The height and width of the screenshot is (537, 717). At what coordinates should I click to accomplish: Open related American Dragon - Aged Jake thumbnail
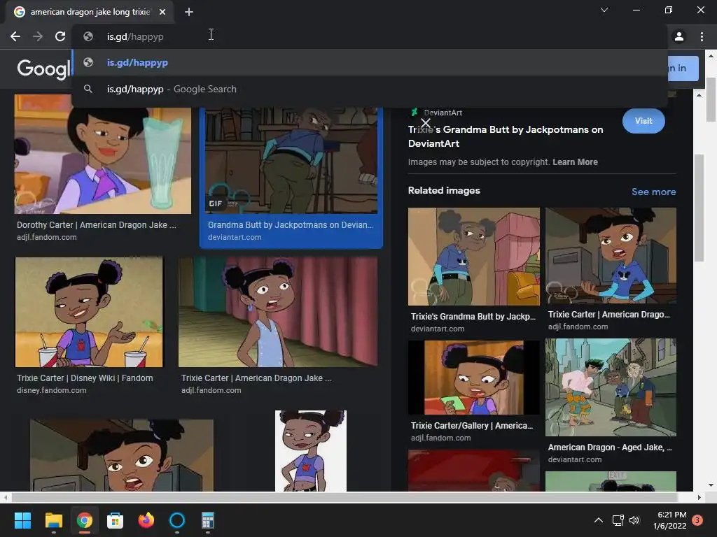[x=611, y=387]
